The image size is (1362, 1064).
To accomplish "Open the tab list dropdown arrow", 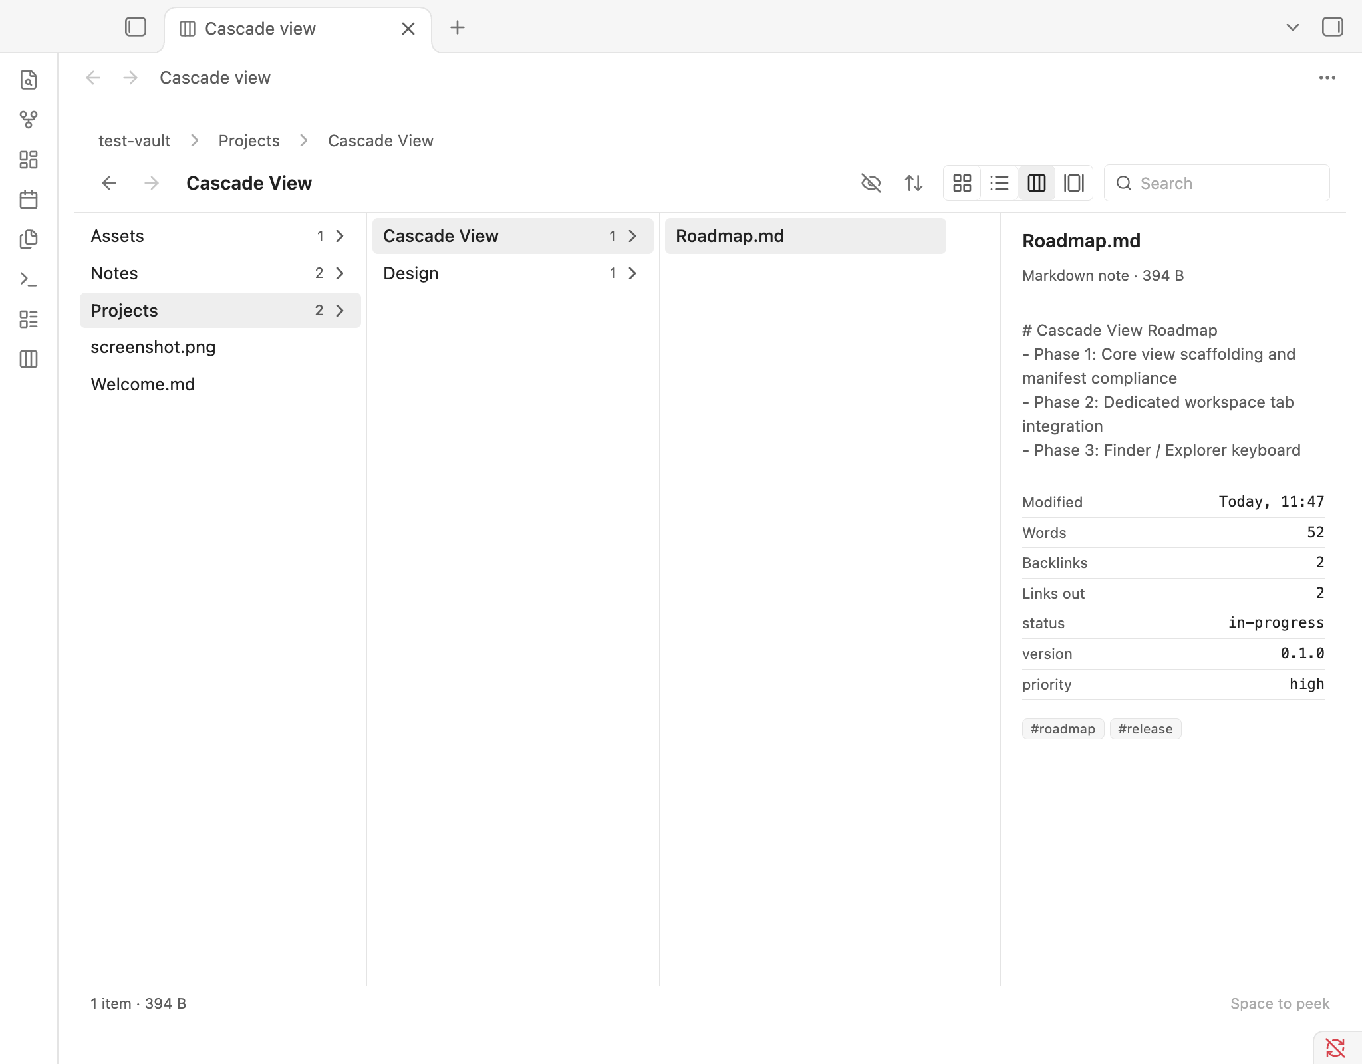I will pos(1292,27).
